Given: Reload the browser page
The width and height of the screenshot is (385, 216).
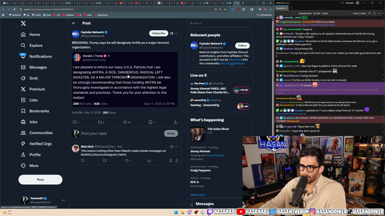Looking at the screenshot, I should tap(14, 10).
